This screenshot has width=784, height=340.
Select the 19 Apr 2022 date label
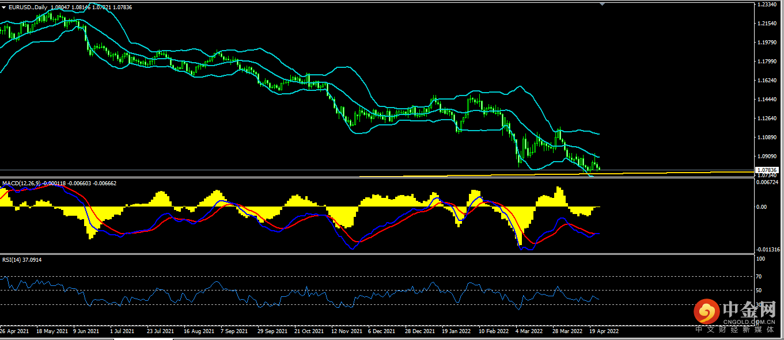[x=604, y=331]
